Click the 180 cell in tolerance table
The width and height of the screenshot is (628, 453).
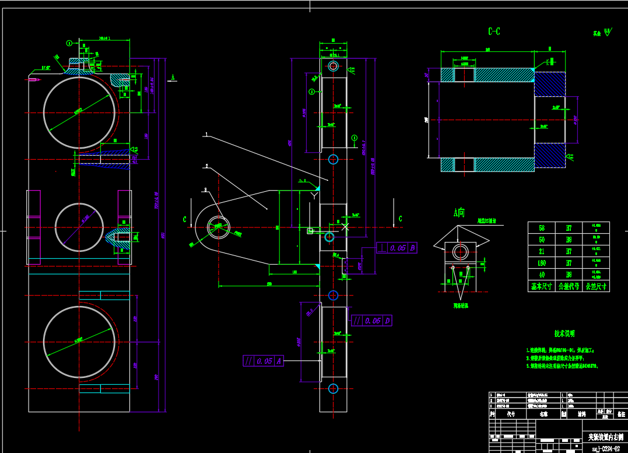point(542,263)
